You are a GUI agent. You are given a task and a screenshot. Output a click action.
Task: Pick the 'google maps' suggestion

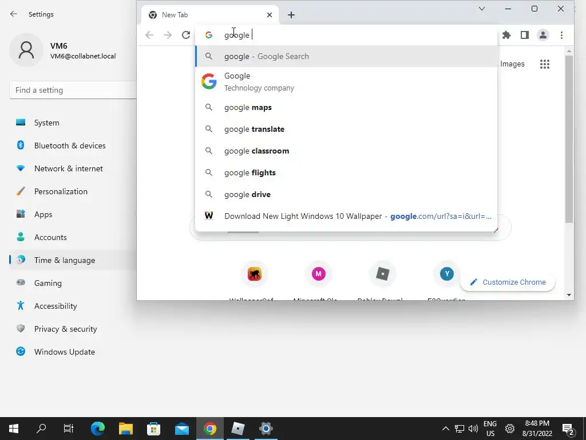tap(346, 108)
